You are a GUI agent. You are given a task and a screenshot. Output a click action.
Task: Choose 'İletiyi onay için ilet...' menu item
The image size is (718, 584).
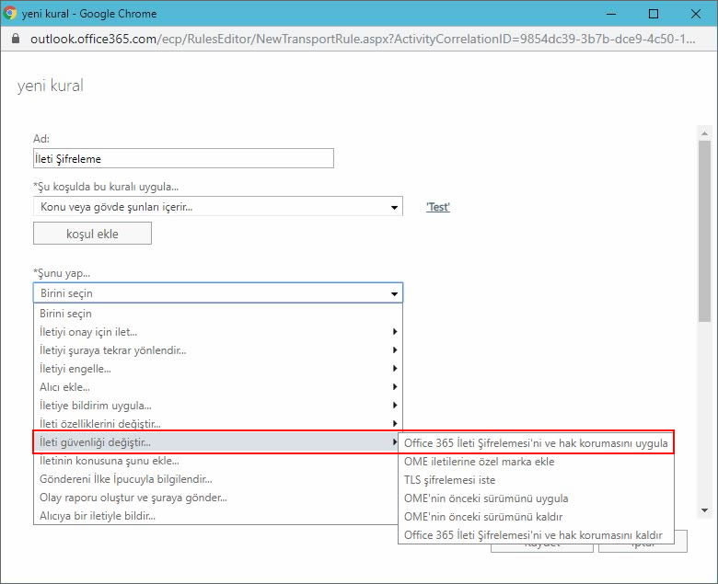point(217,332)
